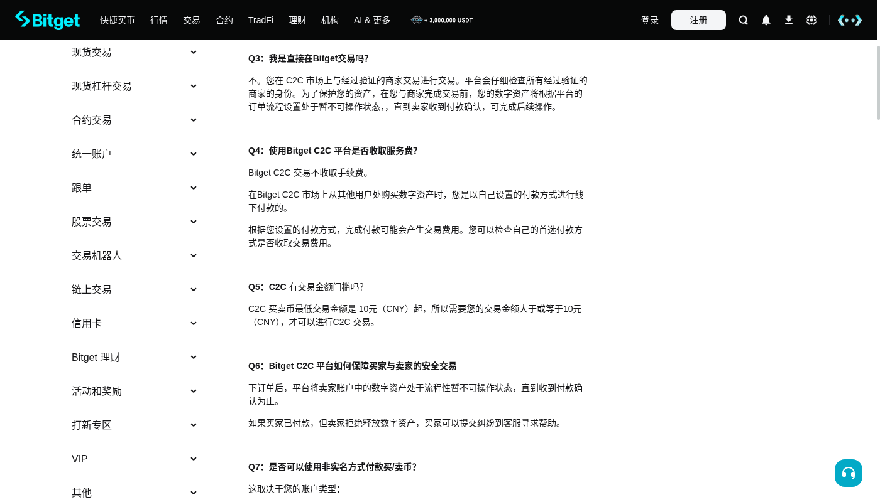The height and width of the screenshot is (502, 880).
Task: Expand the 统一账户 section chevron
Action: [194, 154]
